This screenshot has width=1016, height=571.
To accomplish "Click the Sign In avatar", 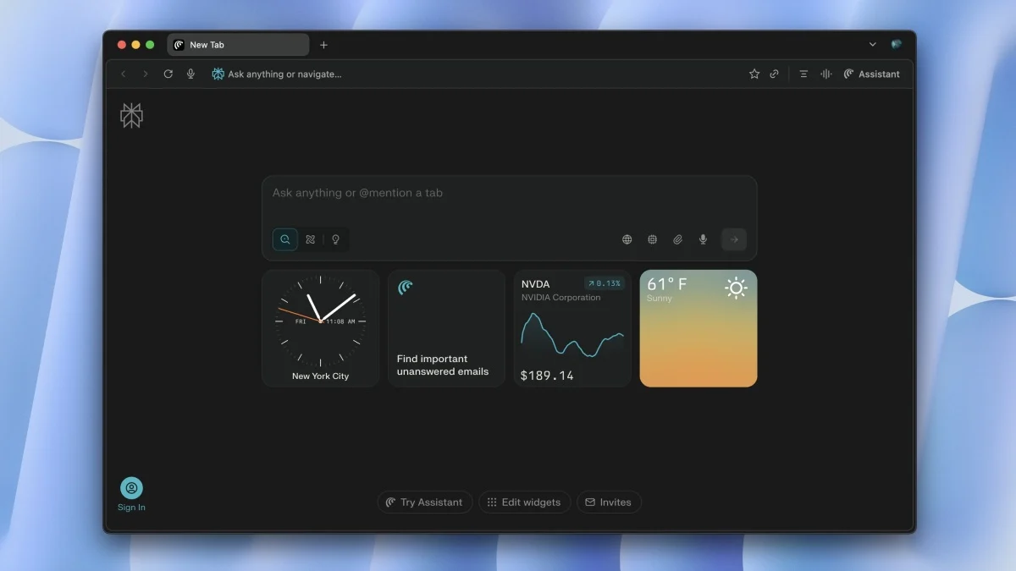I will tap(131, 488).
